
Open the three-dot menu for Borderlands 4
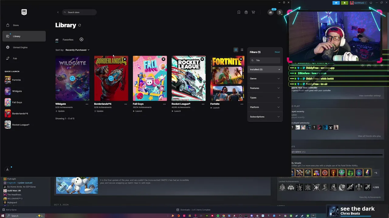[126, 104]
